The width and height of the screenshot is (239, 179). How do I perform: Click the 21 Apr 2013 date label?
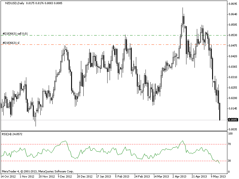click(x=199, y=176)
